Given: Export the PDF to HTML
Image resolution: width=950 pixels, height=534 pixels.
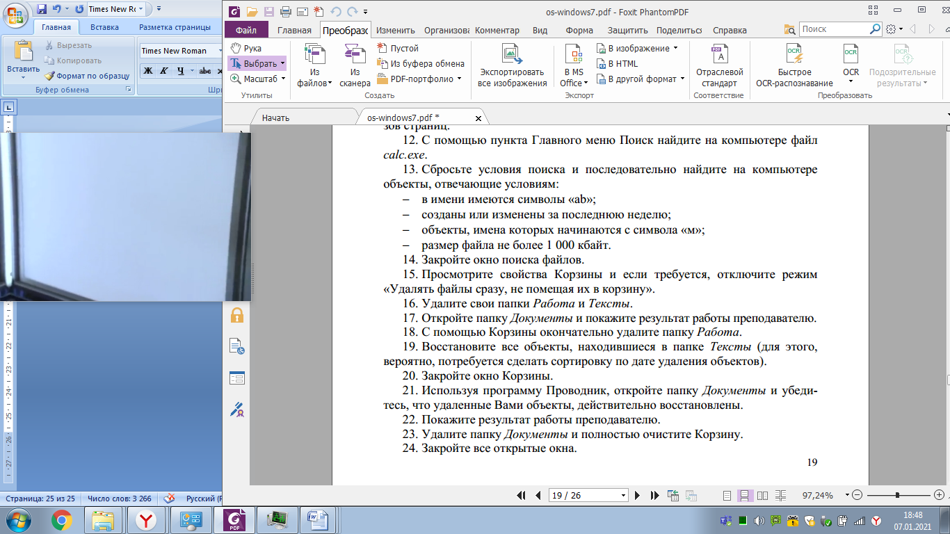Looking at the screenshot, I should (618, 63).
